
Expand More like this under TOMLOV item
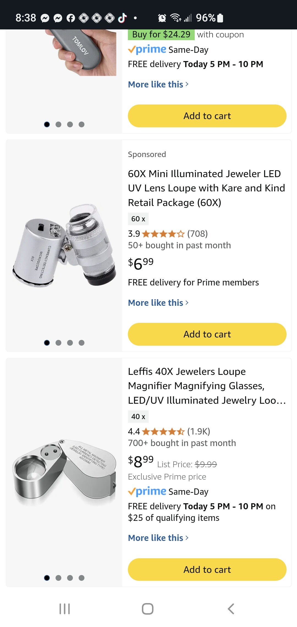[x=158, y=84]
